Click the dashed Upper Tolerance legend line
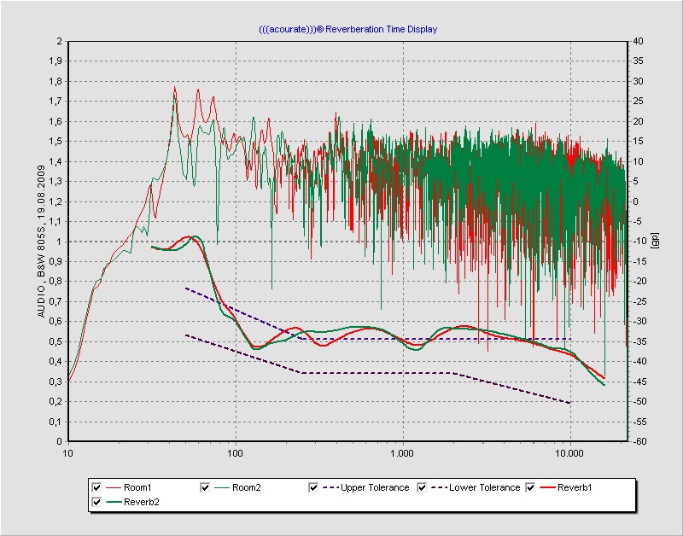683x536 pixels. pos(330,487)
